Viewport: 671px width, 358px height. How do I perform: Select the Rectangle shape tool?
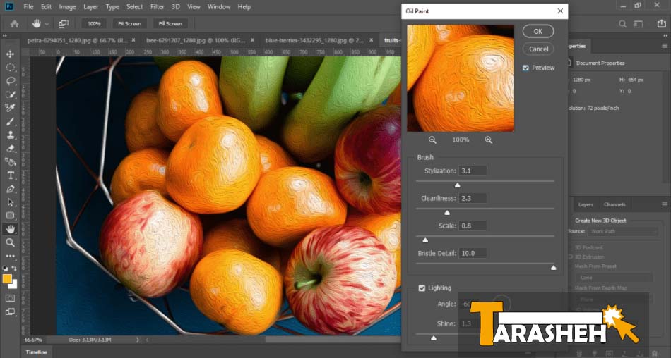point(11,216)
